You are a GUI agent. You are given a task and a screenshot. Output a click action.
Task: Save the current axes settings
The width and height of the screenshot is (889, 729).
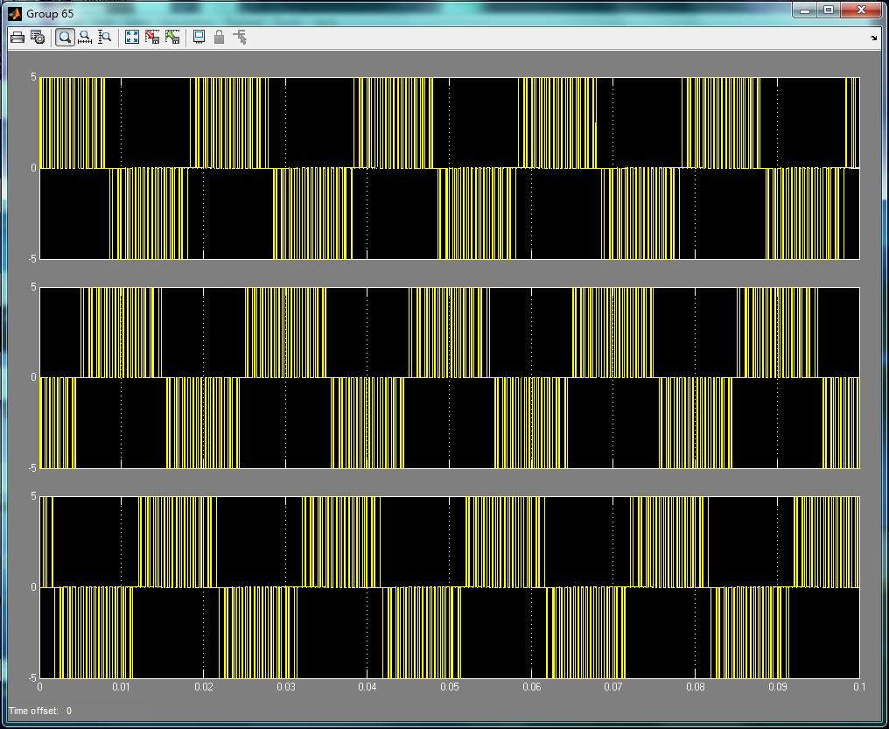pyautogui.click(x=152, y=37)
